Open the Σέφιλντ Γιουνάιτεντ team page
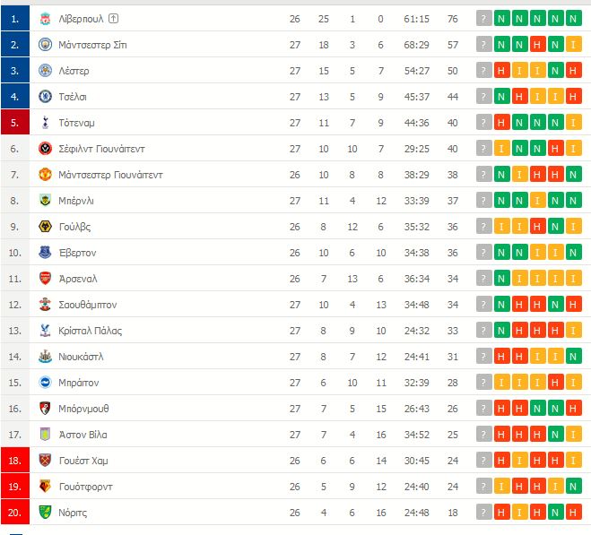Image resolution: width=591 pixels, height=535 pixels. pyautogui.click(x=101, y=149)
